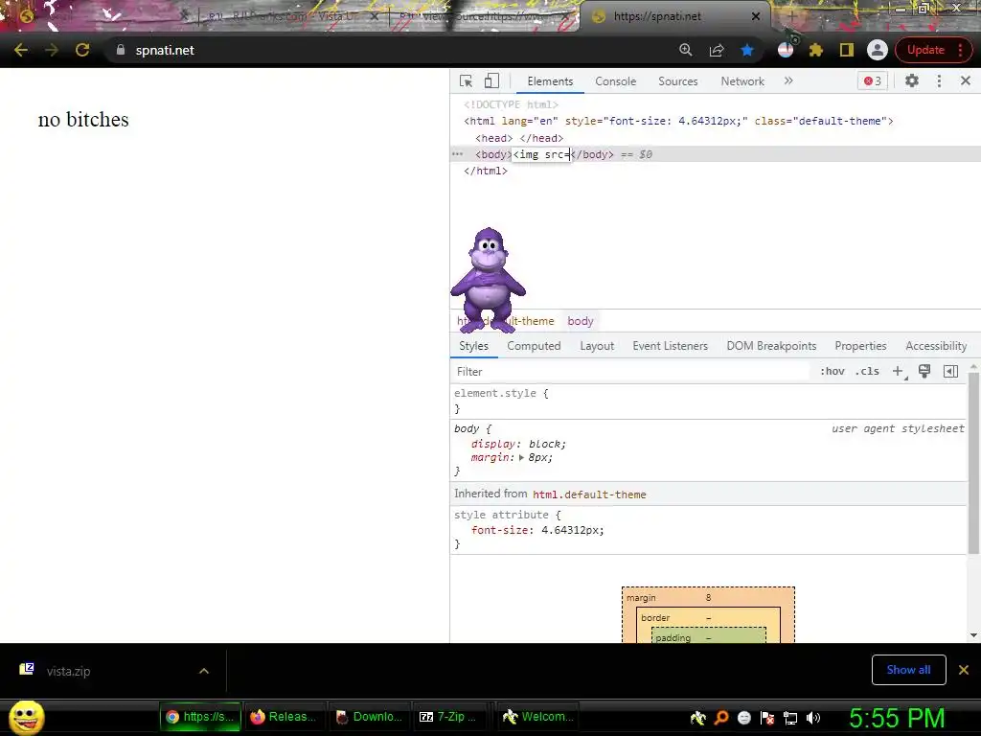Toggle the .cls class editor
981x736 pixels.
tap(867, 371)
